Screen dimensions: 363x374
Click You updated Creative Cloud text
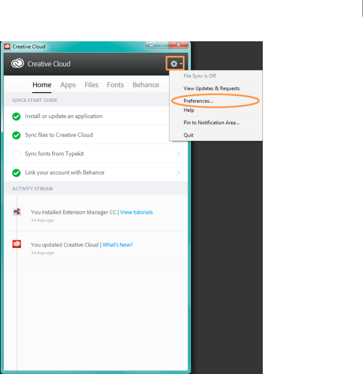(x=64, y=245)
